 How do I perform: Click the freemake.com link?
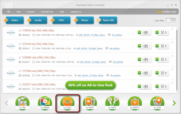tap(167, 12)
